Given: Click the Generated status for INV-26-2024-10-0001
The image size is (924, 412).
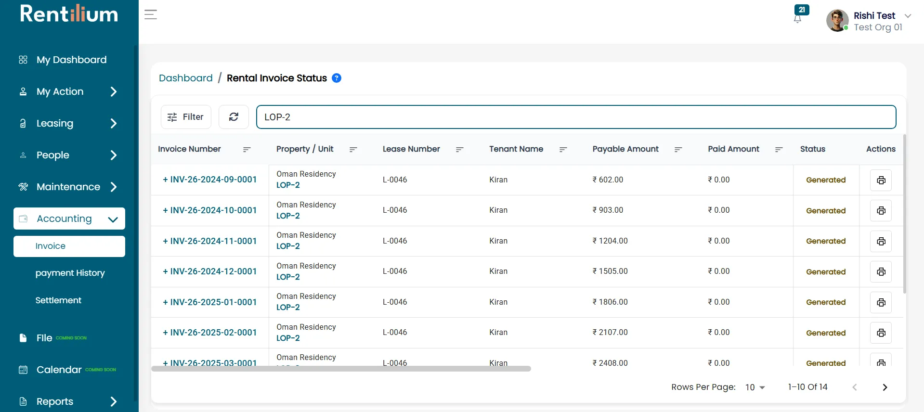Looking at the screenshot, I should click(826, 211).
